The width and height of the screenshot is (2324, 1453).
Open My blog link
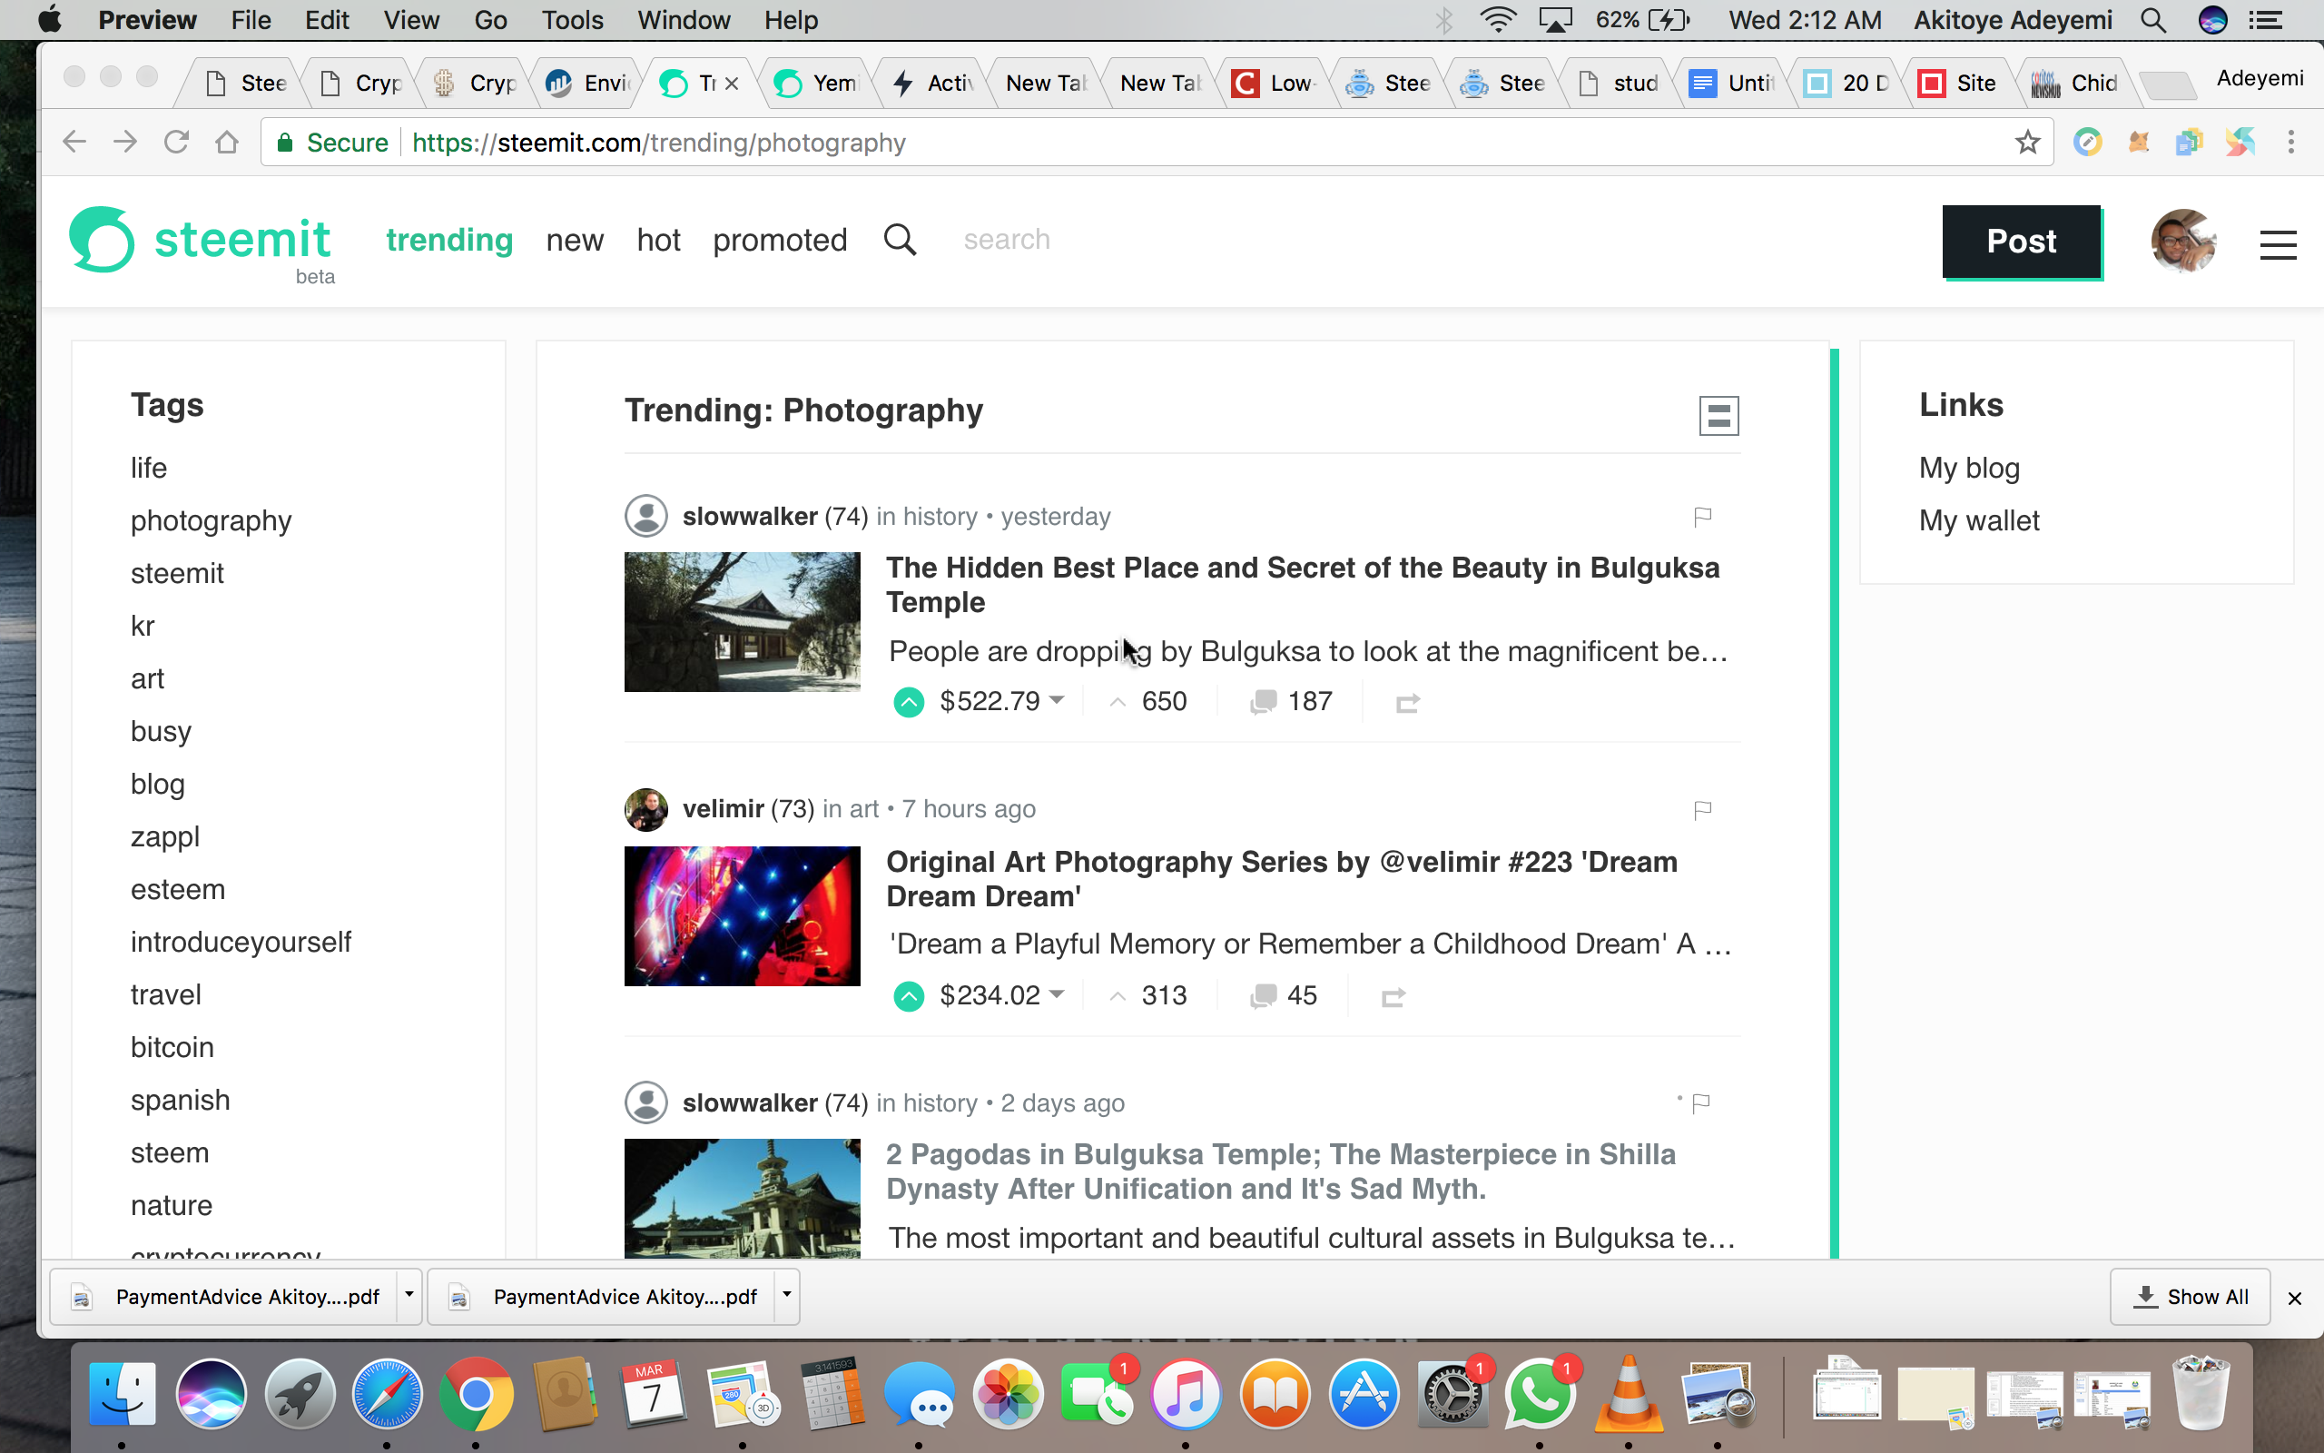[x=1969, y=468]
